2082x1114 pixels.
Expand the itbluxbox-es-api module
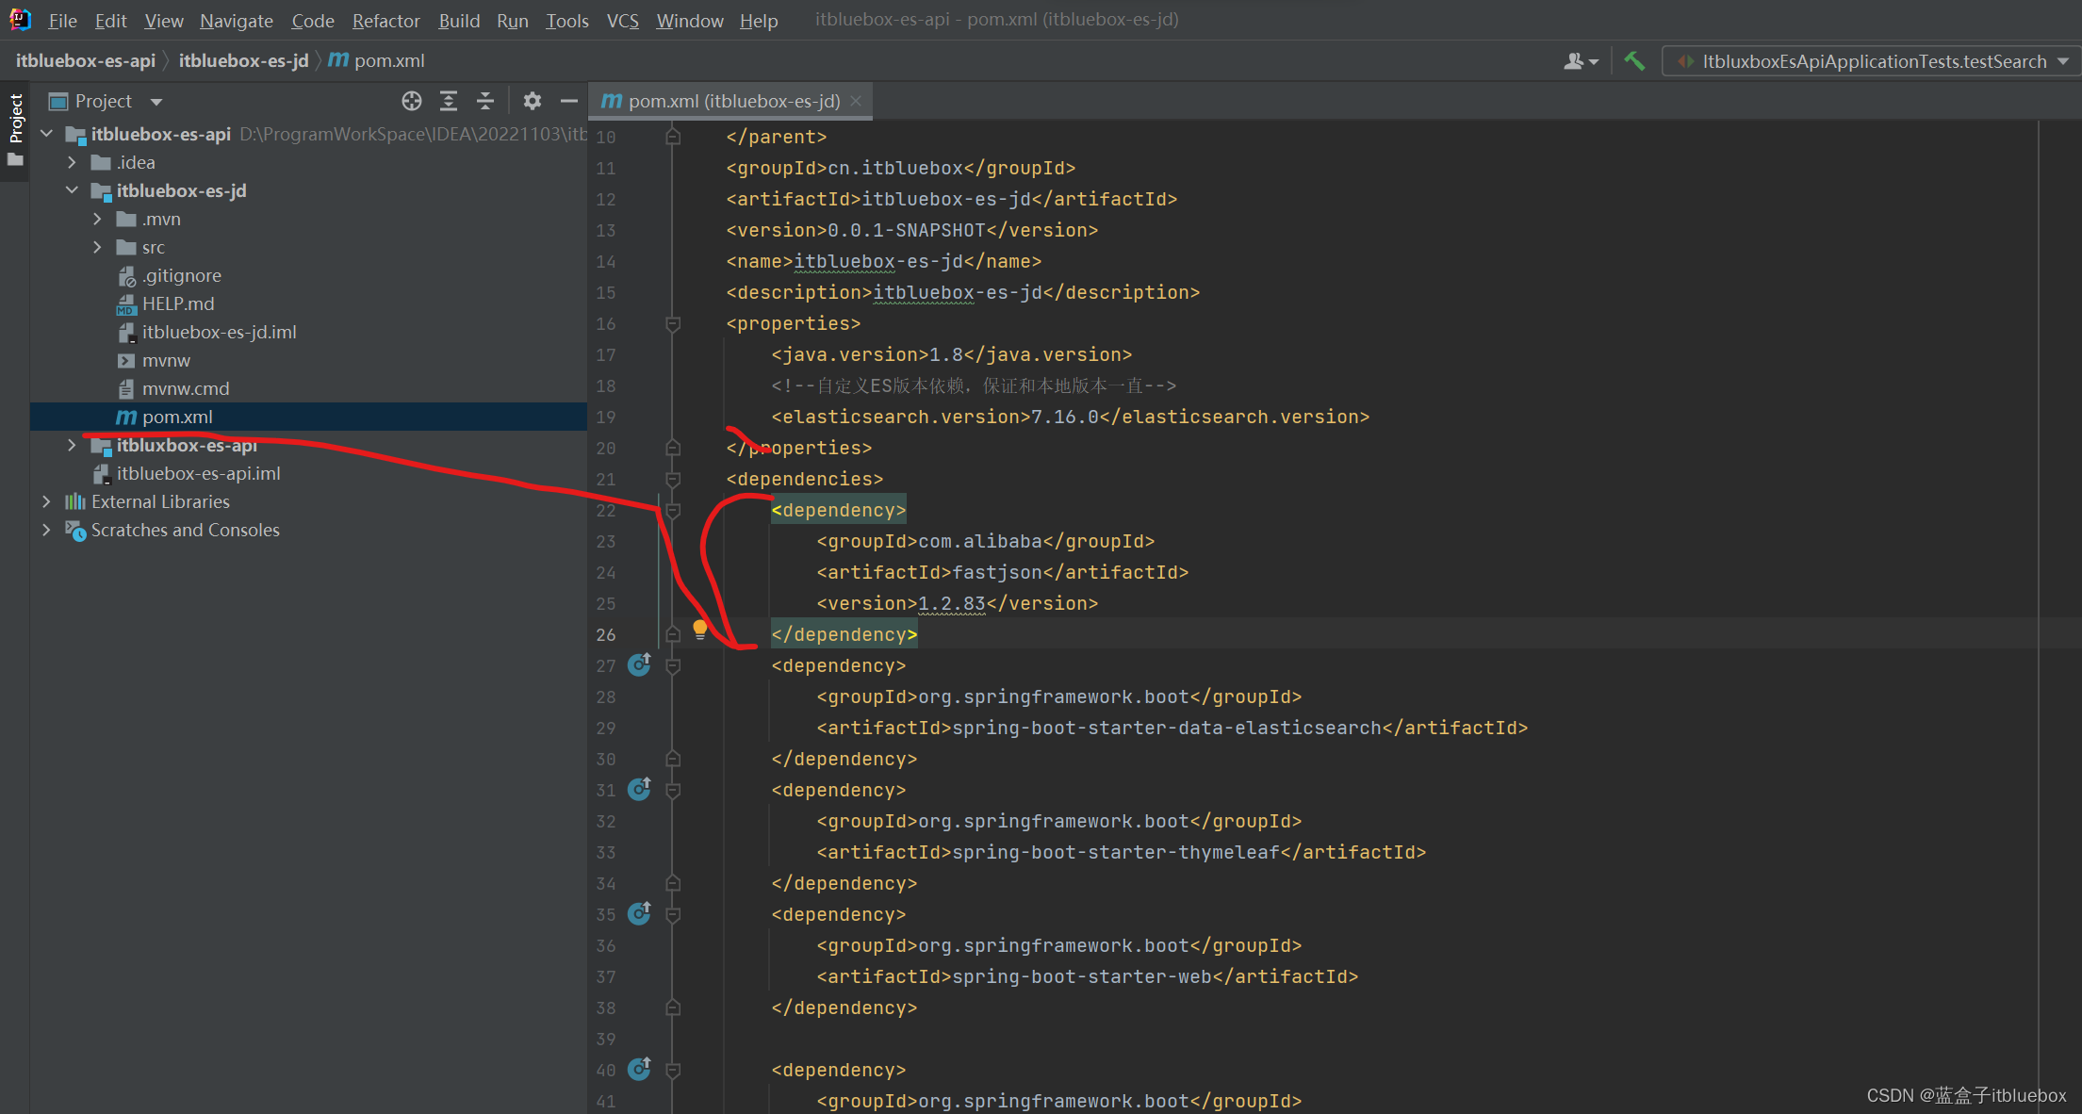tap(72, 445)
